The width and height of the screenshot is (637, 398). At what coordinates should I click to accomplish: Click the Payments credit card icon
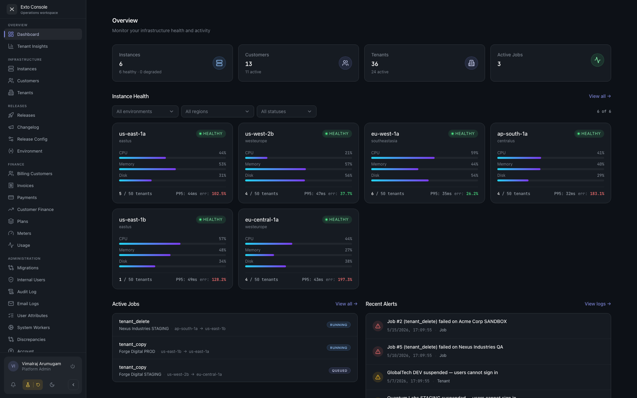pos(11,197)
